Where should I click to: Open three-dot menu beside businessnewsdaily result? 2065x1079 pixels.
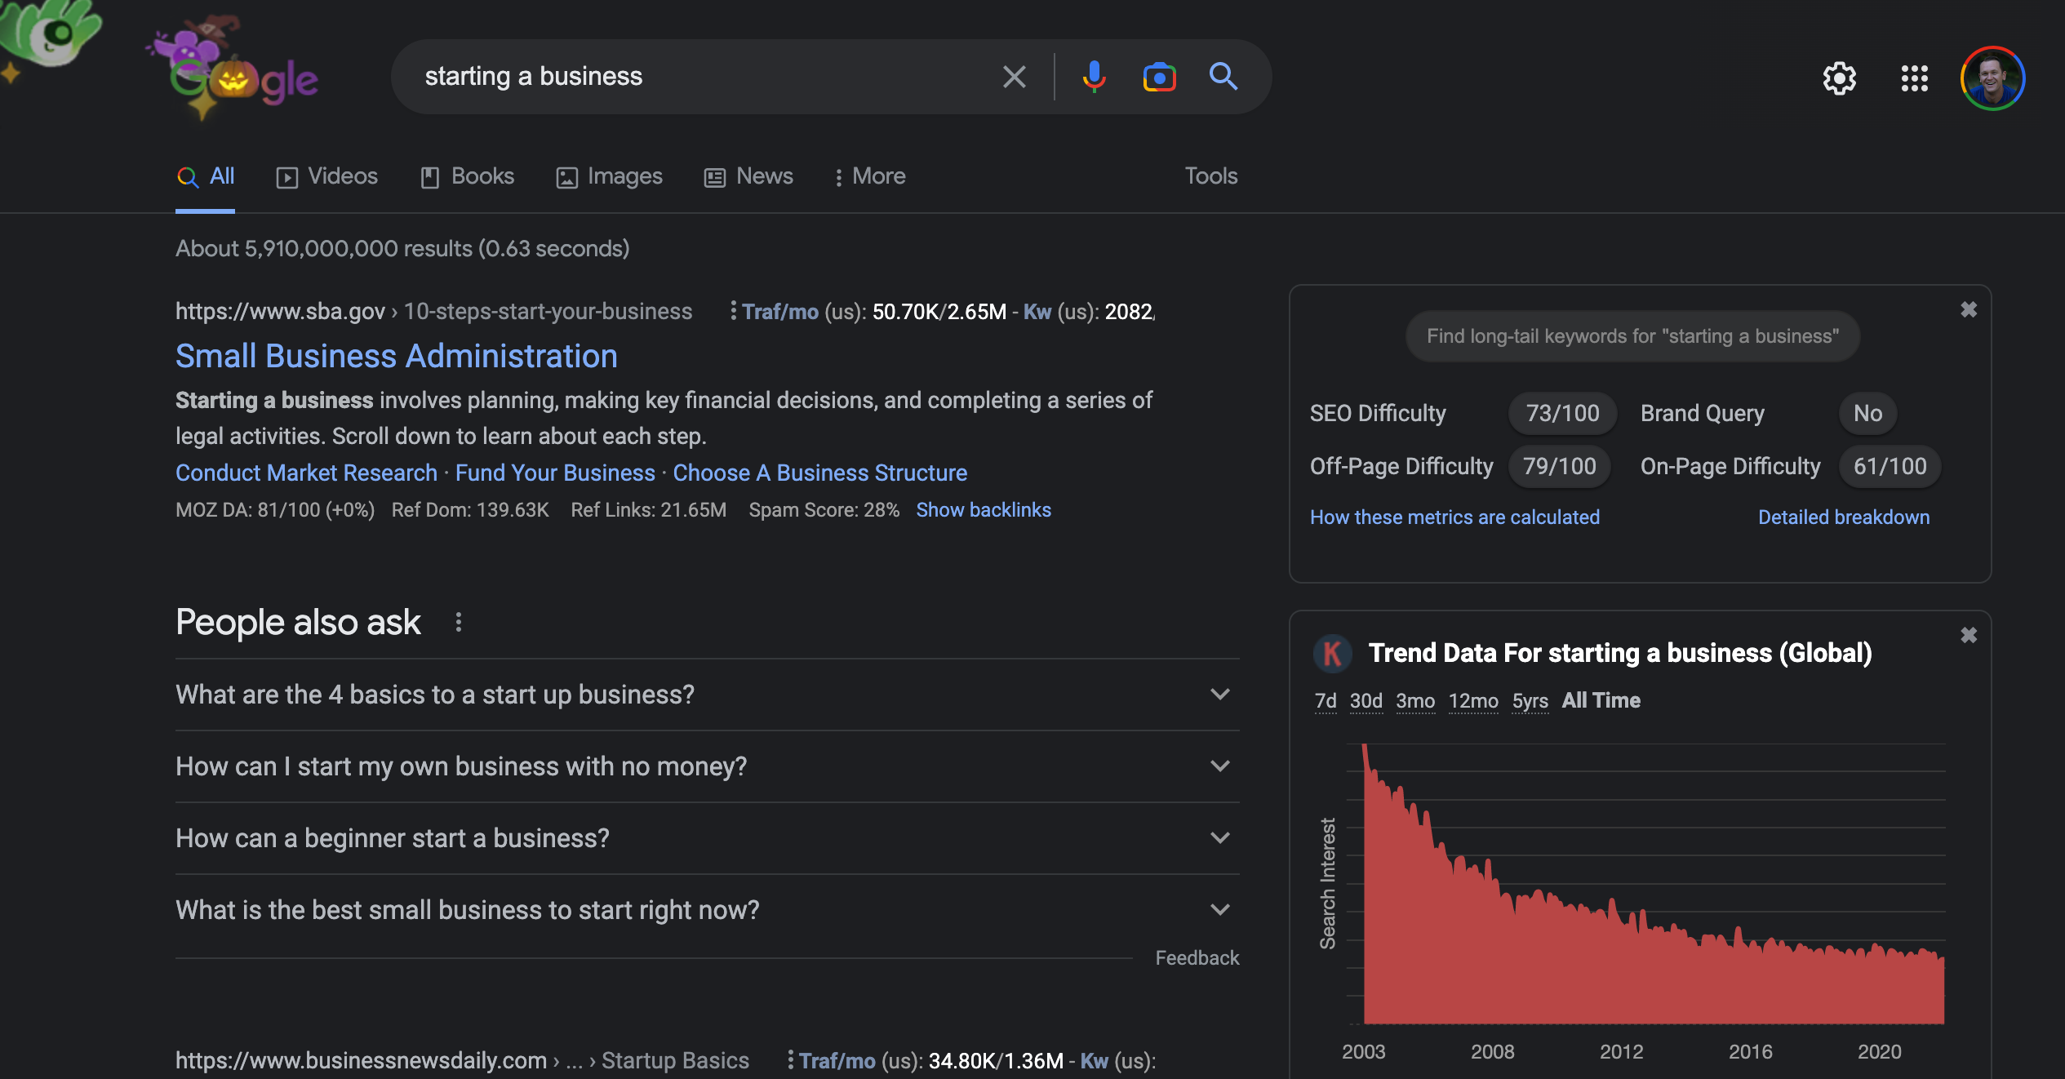click(790, 1060)
